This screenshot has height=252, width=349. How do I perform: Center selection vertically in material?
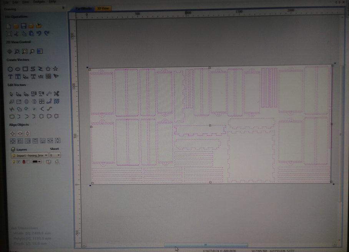pyautogui.click(x=28, y=133)
